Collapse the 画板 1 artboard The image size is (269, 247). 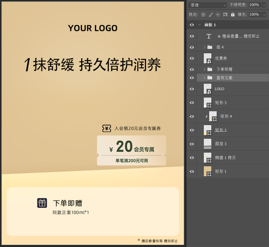coord(199,25)
